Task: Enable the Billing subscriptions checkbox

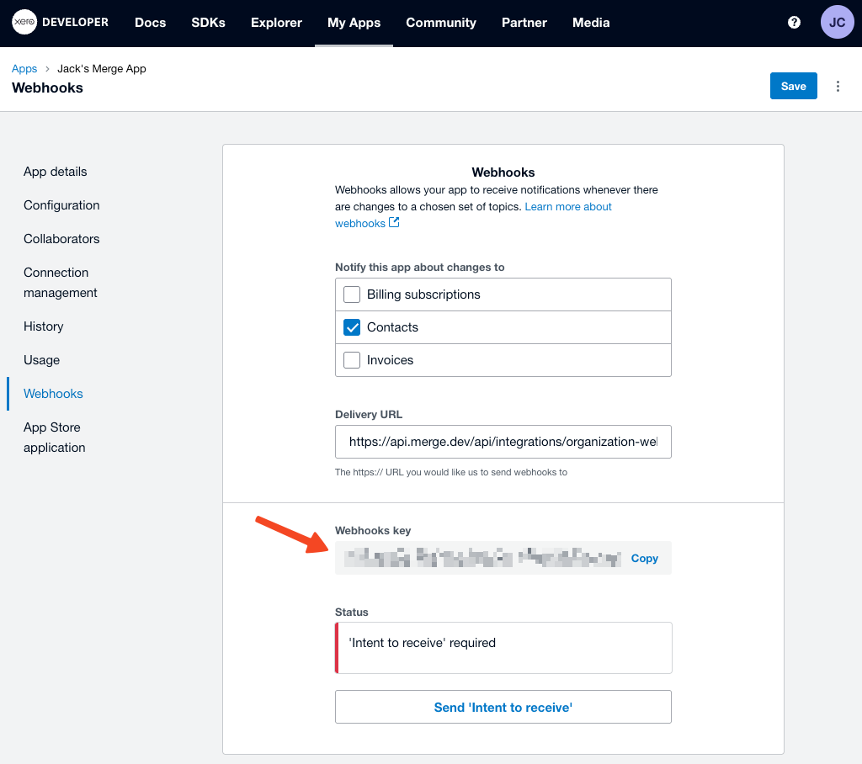Action: point(352,294)
